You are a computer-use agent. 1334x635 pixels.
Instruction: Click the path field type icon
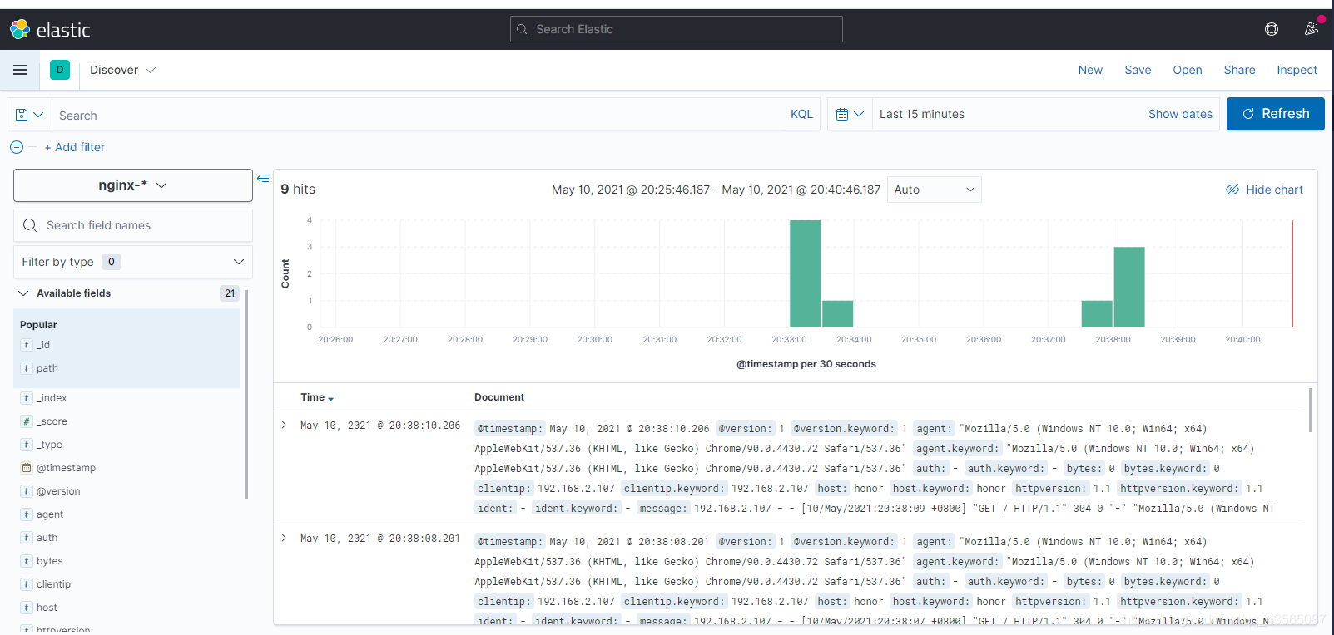point(27,368)
